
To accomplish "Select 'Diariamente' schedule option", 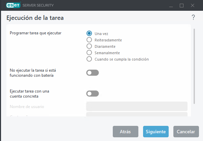I will tap(89, 46).
